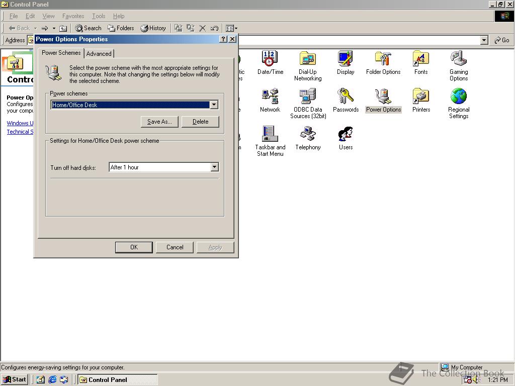Click the Save As... button
515x386 pixels.
click(159, 122)
